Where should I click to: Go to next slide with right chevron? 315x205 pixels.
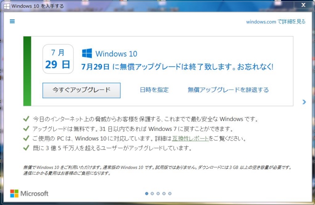click(304, 102)
